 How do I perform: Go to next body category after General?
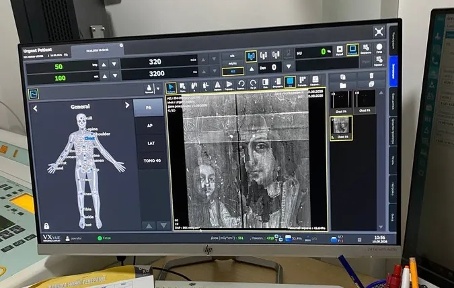click(127, 105)
